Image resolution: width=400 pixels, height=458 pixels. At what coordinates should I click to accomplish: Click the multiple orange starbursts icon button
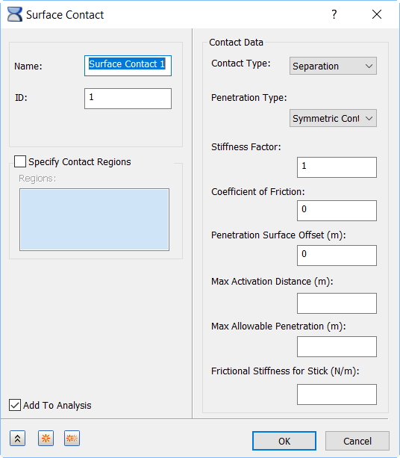(x=72, y=438)
